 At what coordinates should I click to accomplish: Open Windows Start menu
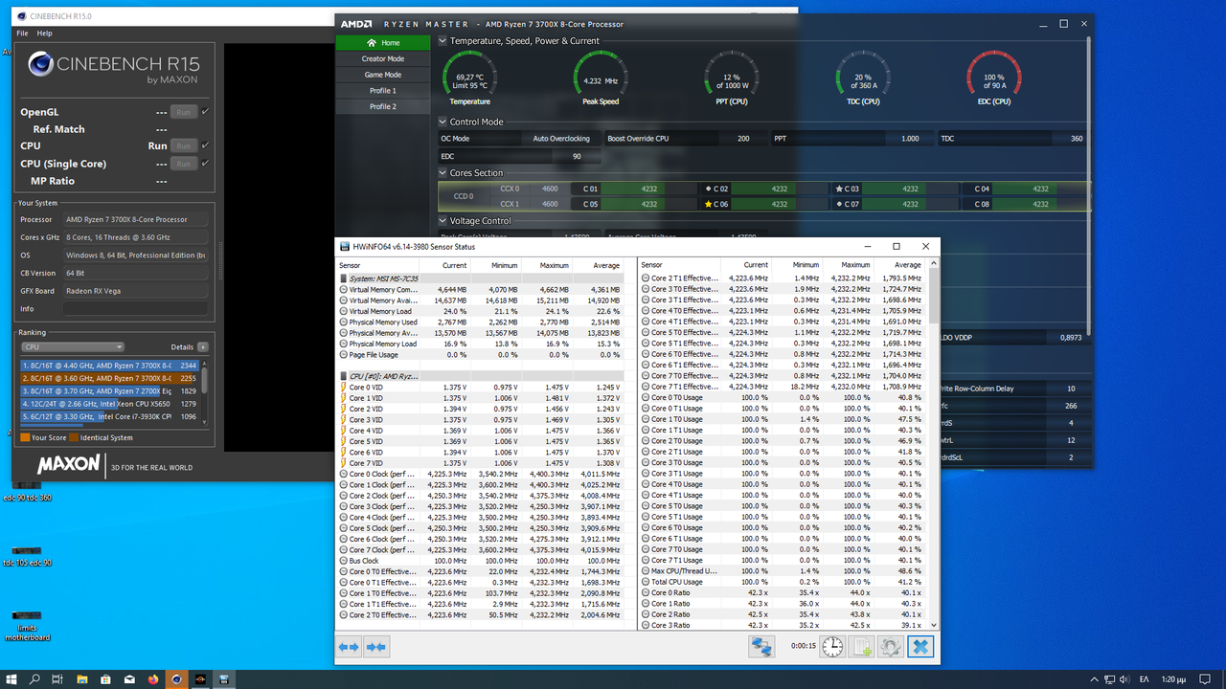click(x=11, y=679)
